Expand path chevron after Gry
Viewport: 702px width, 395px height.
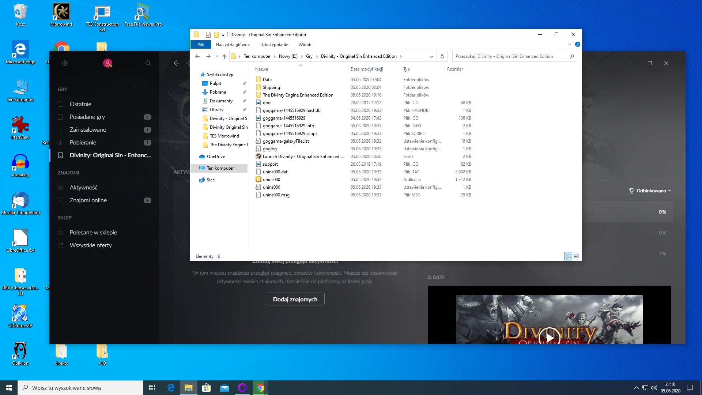(x=317, y=56)
